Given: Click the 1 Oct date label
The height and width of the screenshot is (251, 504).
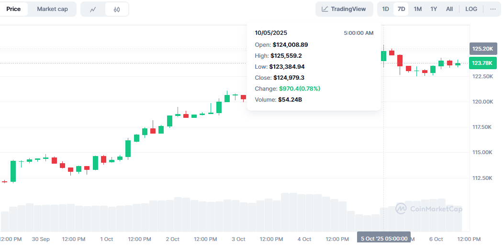Looking at the screenshot, I should (x=106, y=239).
